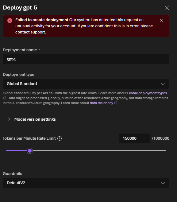
Task: Open the data residency link
Action: pyautogui.click(x=102, y=103)
